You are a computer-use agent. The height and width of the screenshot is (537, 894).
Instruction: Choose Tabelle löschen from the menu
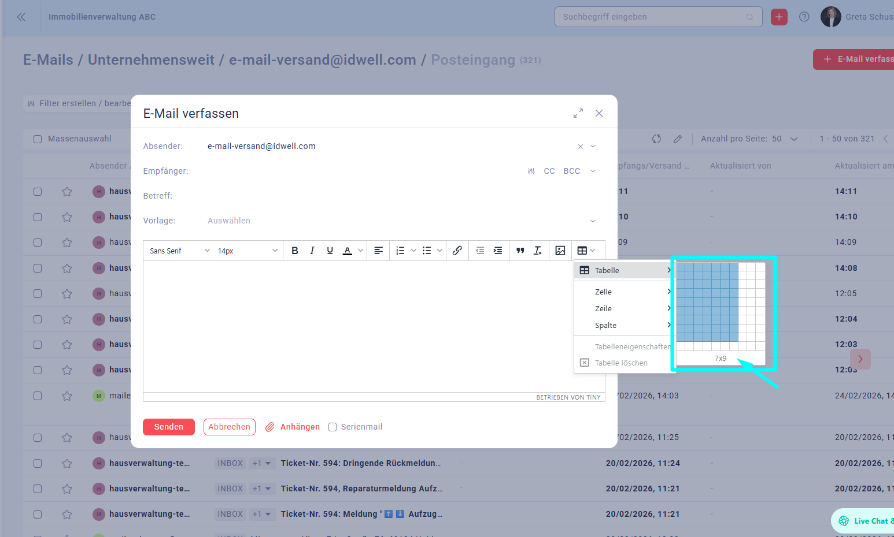(625, 363)
